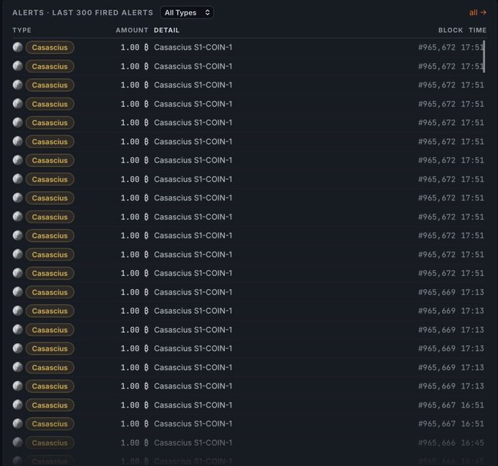Click the 1.00 ₿ amount in the last 17:51 row
Screen dimensions: 498x466
[x=134, y=273]
